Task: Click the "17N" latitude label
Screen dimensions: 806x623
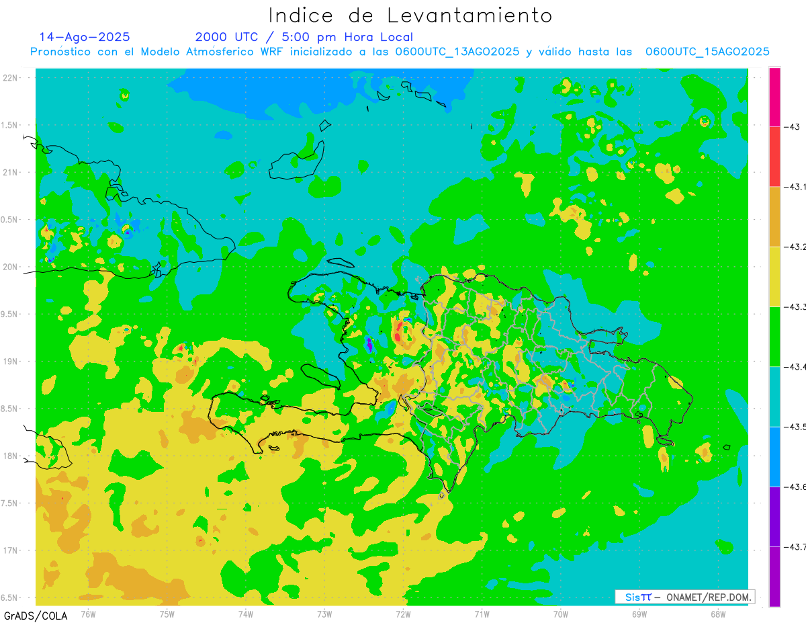Action: pyautogui.click(x=10, y=550)
